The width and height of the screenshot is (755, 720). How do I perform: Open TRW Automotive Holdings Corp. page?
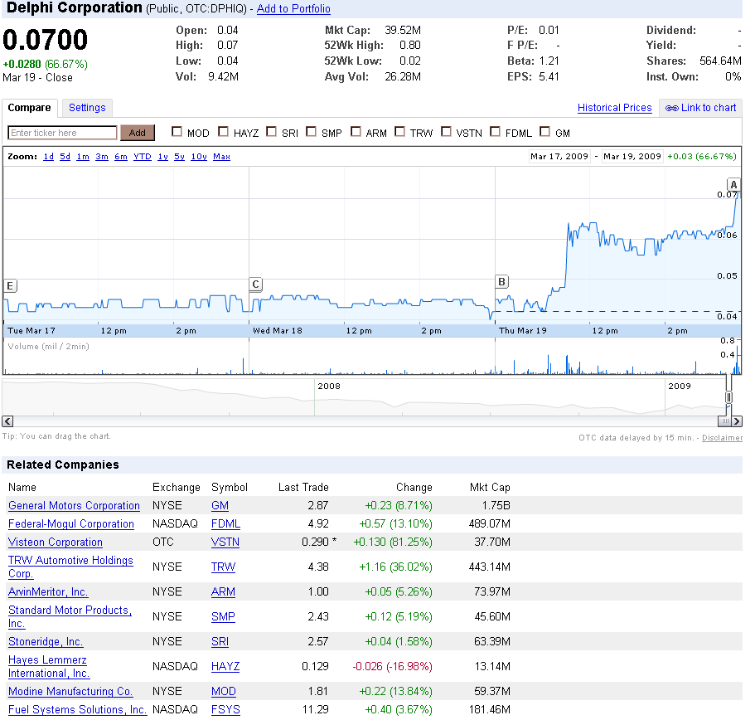[70, 567]
